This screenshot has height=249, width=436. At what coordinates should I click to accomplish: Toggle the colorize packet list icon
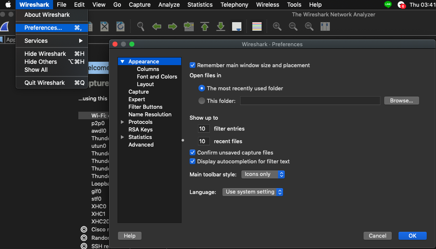pyautogui.click(x=257, y=26)
